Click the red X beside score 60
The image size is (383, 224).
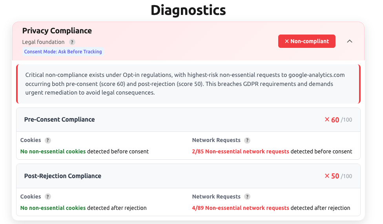[327, 119]
